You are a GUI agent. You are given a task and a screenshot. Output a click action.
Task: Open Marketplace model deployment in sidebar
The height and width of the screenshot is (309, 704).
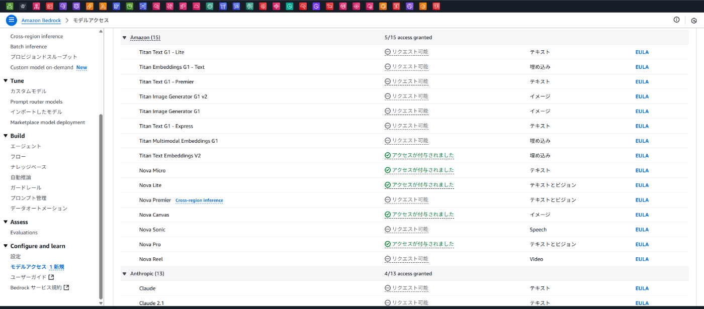(x=48, y=122)
